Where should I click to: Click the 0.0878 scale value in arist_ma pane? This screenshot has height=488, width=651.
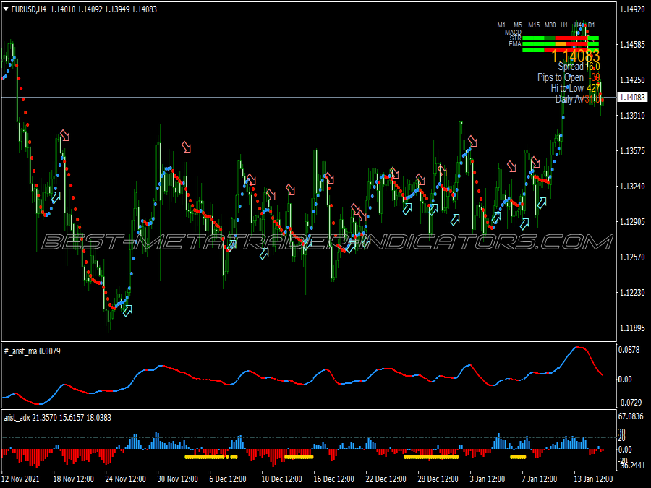629,350
